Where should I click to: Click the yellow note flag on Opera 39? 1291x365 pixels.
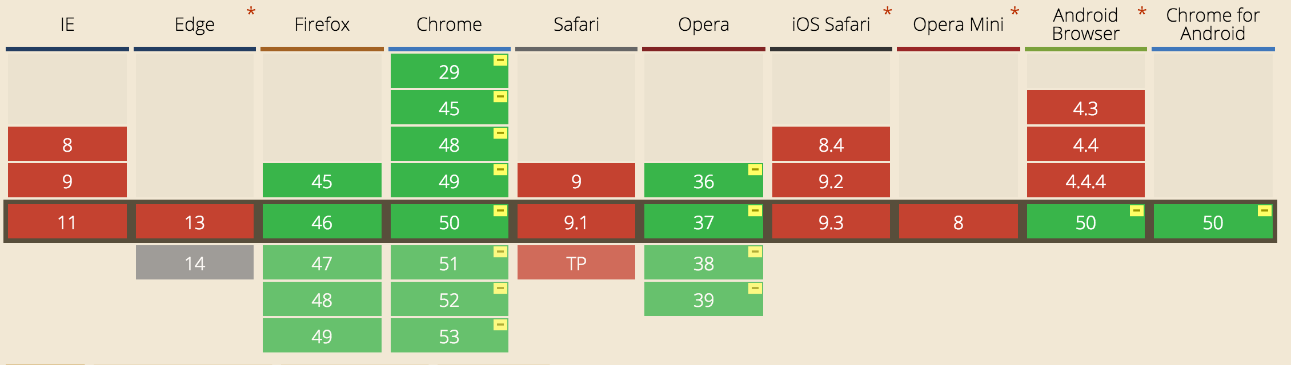coord(755,289)
